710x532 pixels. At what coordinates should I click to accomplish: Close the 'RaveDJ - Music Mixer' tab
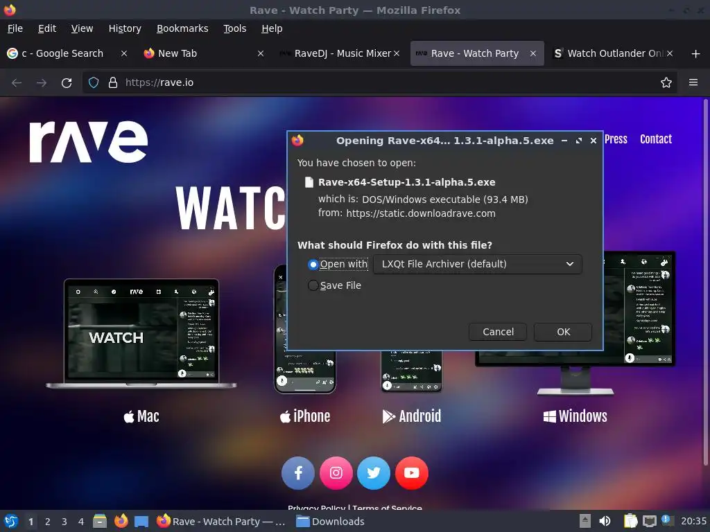[x=397, y=53]
